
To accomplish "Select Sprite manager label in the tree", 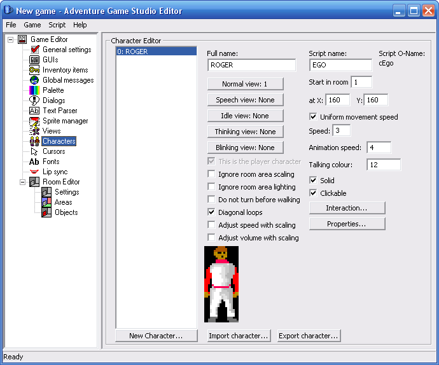I will [66, 121].
